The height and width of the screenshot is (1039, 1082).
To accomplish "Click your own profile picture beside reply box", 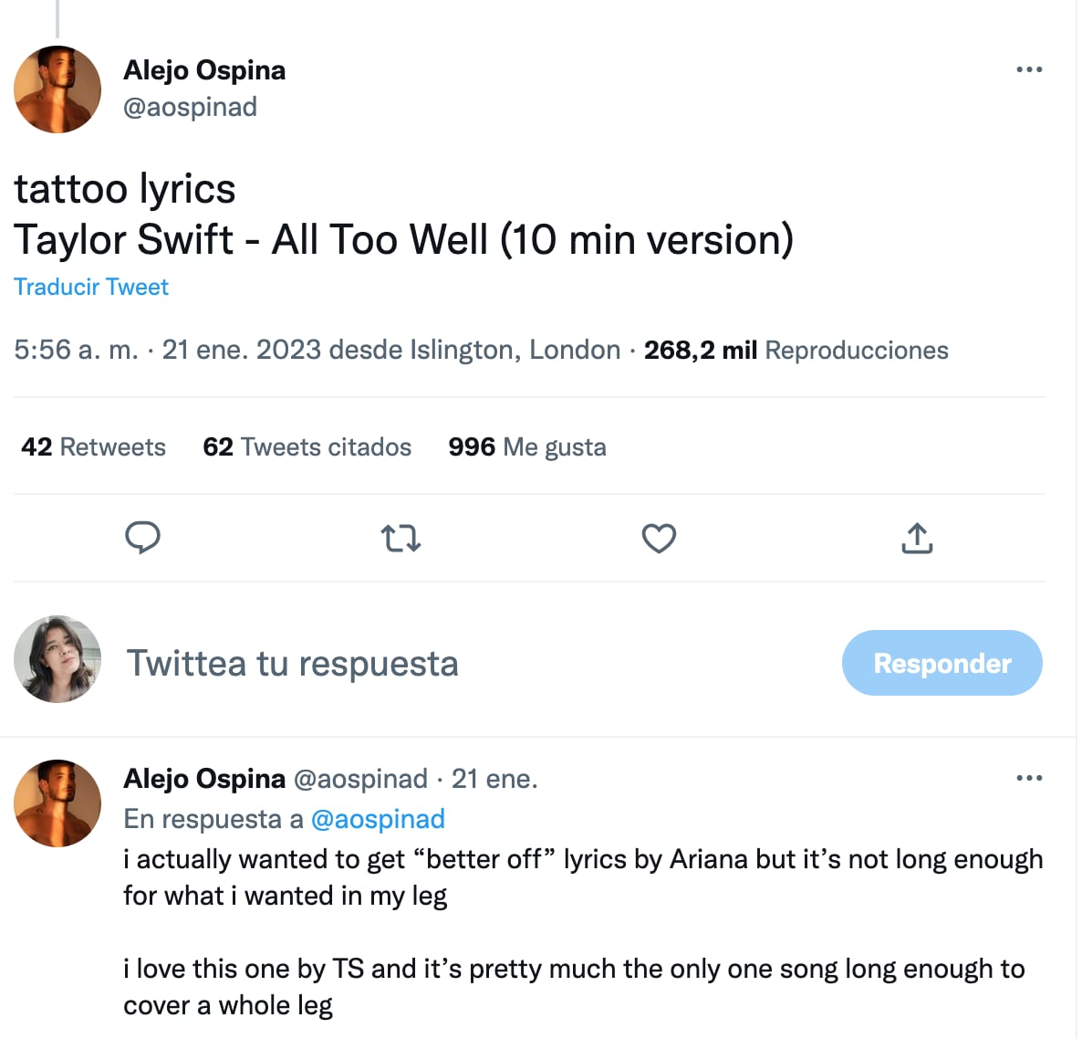I will [x=57, y=659].
